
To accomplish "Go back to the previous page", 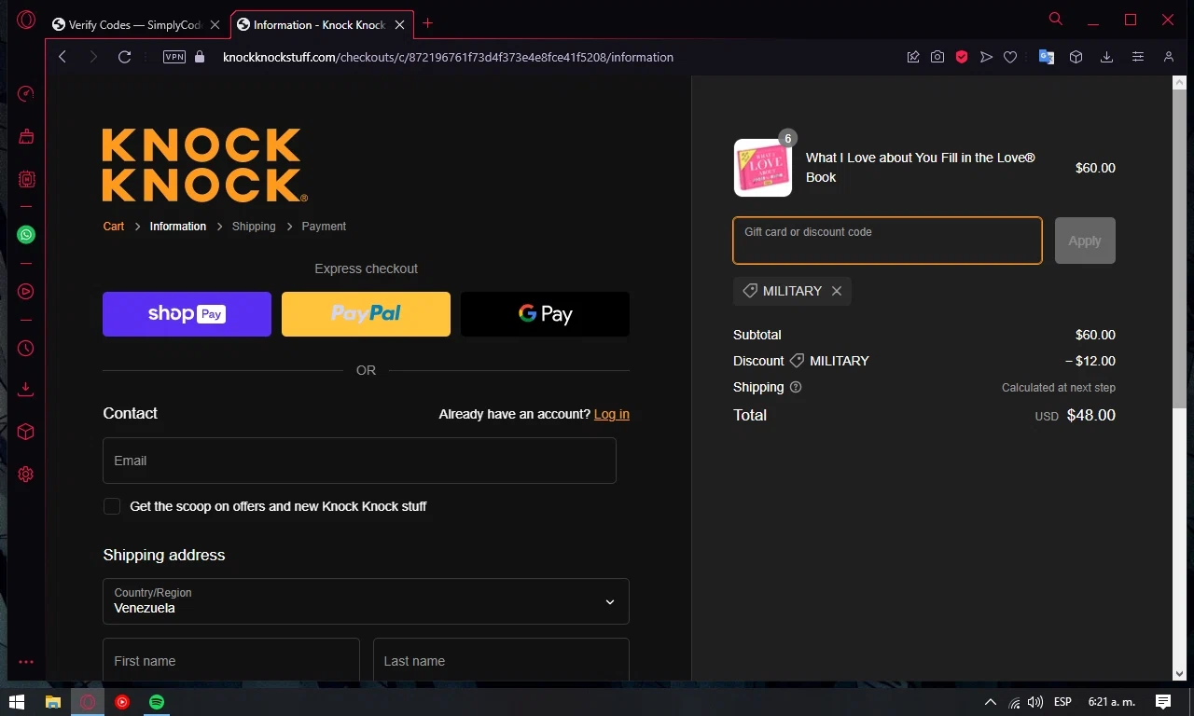I will click(62, 57).
